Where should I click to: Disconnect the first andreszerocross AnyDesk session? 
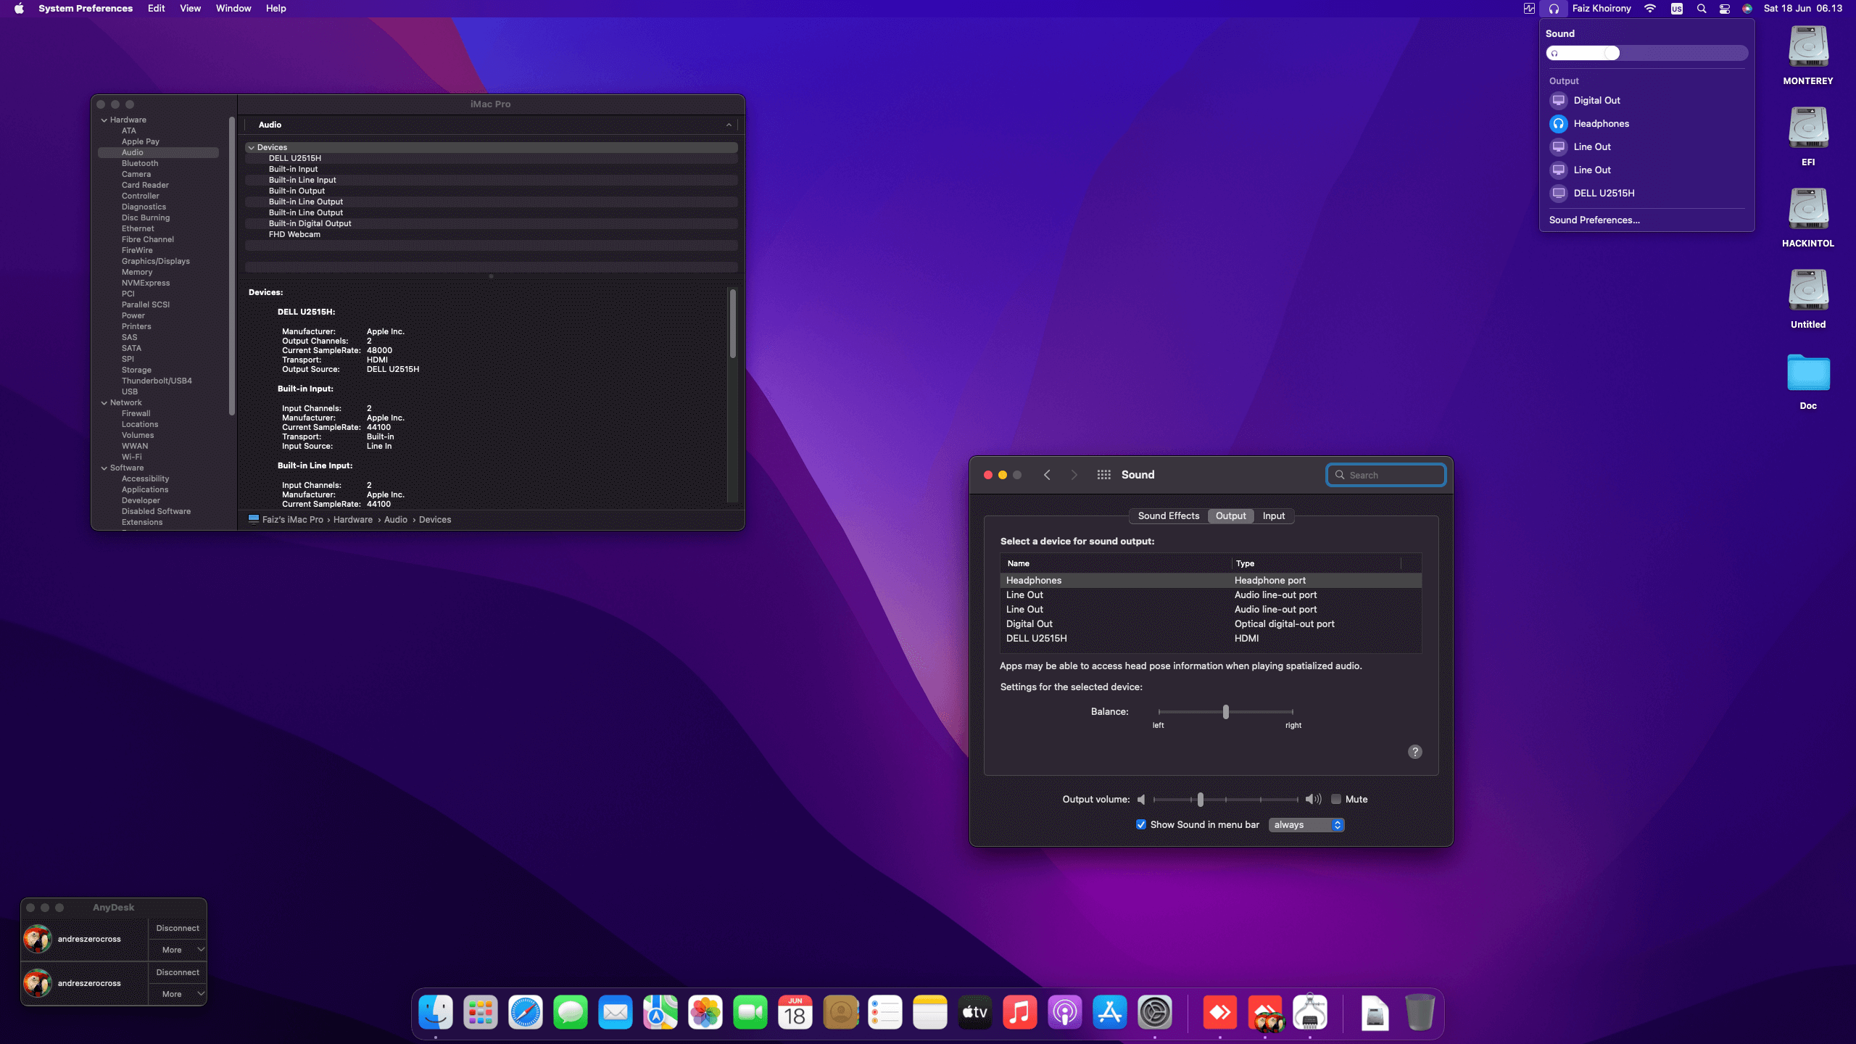(178, 928)
